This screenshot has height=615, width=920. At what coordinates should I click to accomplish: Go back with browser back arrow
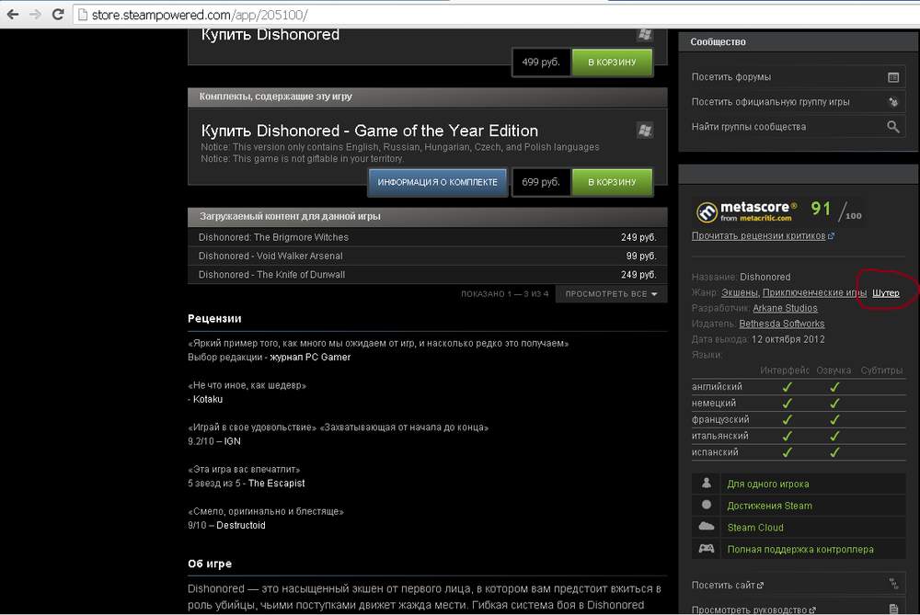click(x=12, y=14)
